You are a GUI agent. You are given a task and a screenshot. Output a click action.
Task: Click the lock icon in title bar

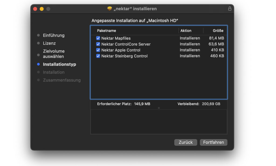[230, 9]
